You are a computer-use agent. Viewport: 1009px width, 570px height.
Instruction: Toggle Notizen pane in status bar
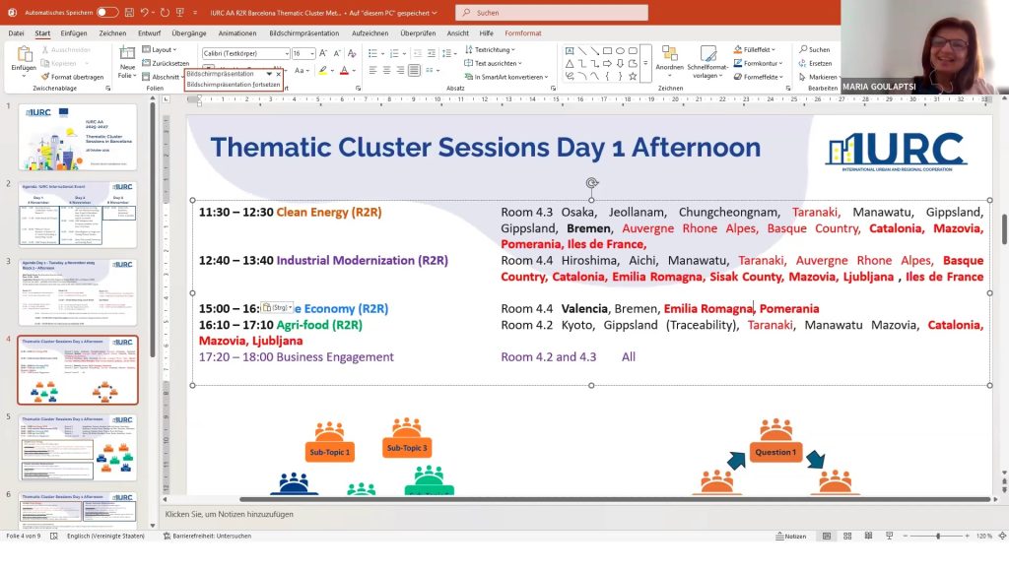point(791,536)
